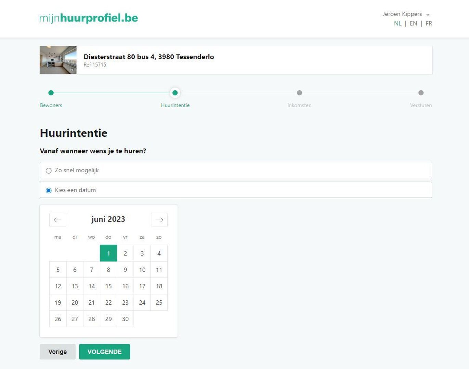The height and width of the screenshot is (369, 469).
Task: Select June 11 in the calendar
Action: point(159,270)
